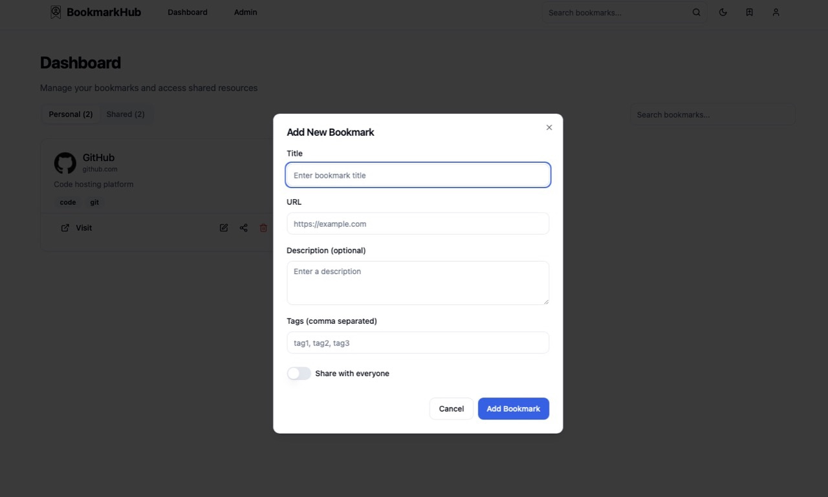Image resolution: width=828 pixels, height=497 pixels.
Task: Click the search magnifier icon in navbar
Action: 696,12
